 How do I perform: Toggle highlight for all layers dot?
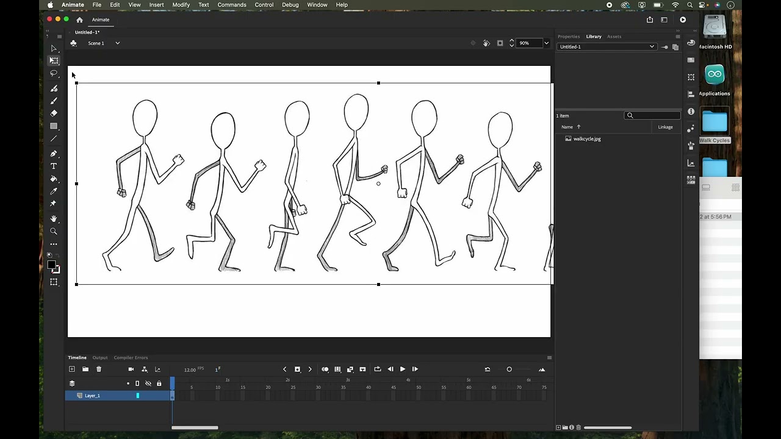coord(128,384)
